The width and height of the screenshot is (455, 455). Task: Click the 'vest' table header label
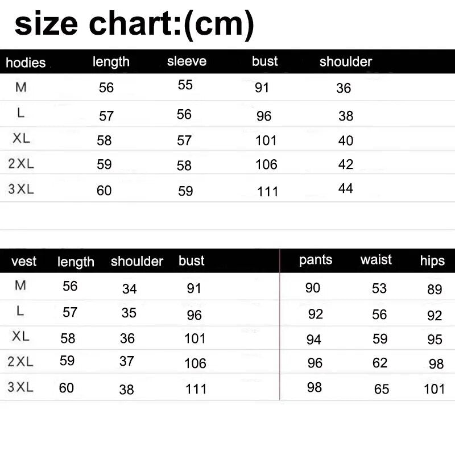(x=24, y=262)
